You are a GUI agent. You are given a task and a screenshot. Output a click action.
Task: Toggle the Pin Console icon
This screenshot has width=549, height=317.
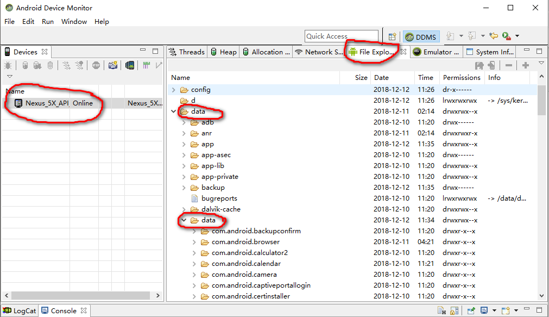(x=471, y=310)
